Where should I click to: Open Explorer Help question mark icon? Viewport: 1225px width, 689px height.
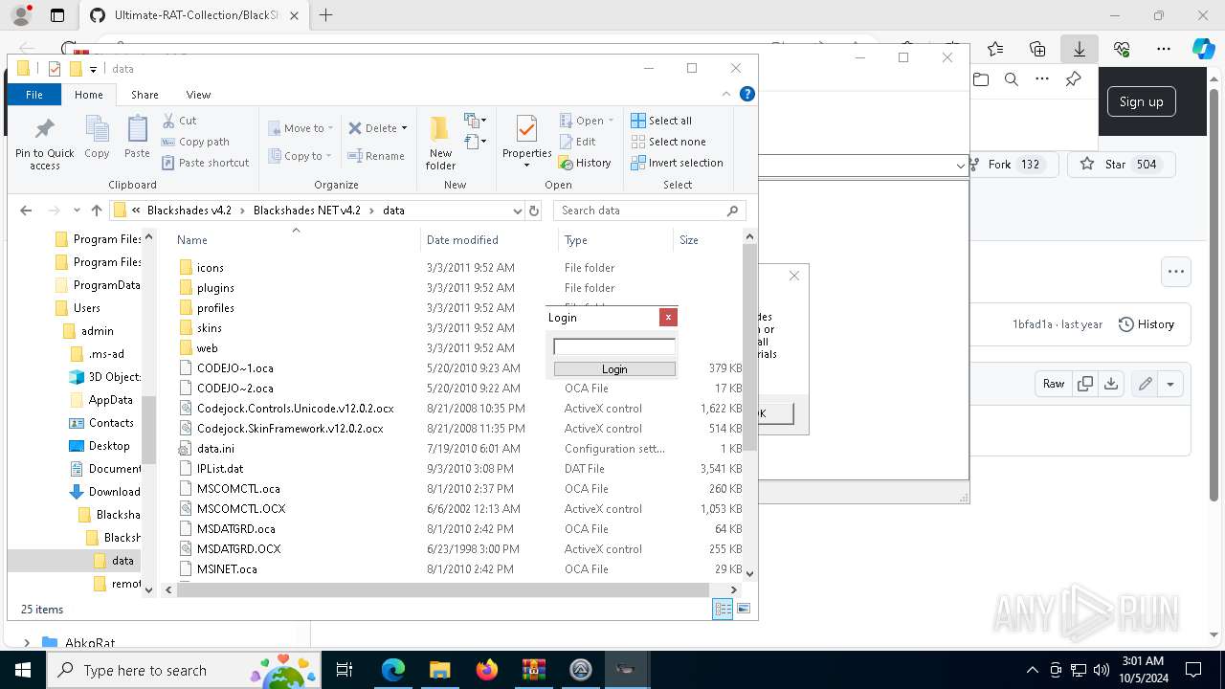point(747,94)
